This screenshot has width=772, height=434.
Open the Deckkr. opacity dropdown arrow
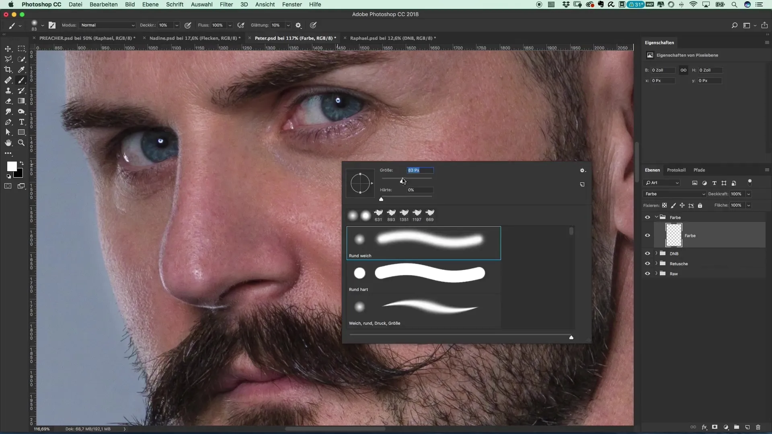click(x=177, y=25)
